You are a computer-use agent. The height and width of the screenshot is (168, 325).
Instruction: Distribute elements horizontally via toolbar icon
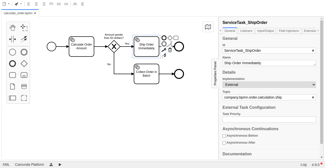point(75,4)
